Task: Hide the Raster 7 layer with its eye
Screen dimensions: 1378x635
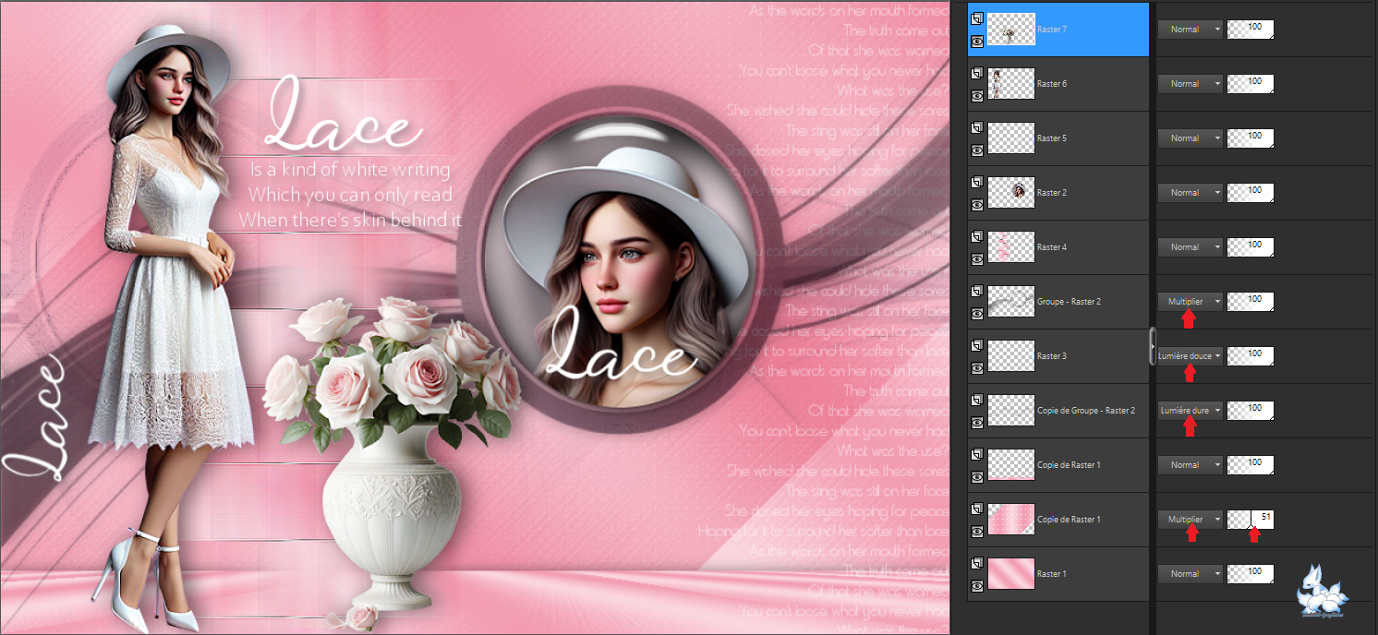Action: pos(977,41)
